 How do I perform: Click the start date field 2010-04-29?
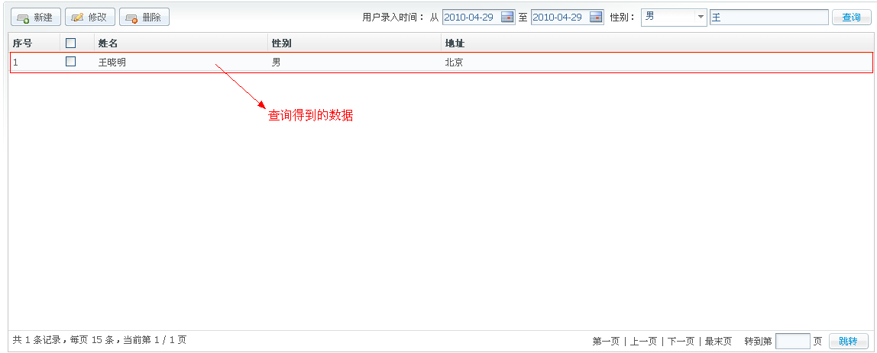point(470,18)
